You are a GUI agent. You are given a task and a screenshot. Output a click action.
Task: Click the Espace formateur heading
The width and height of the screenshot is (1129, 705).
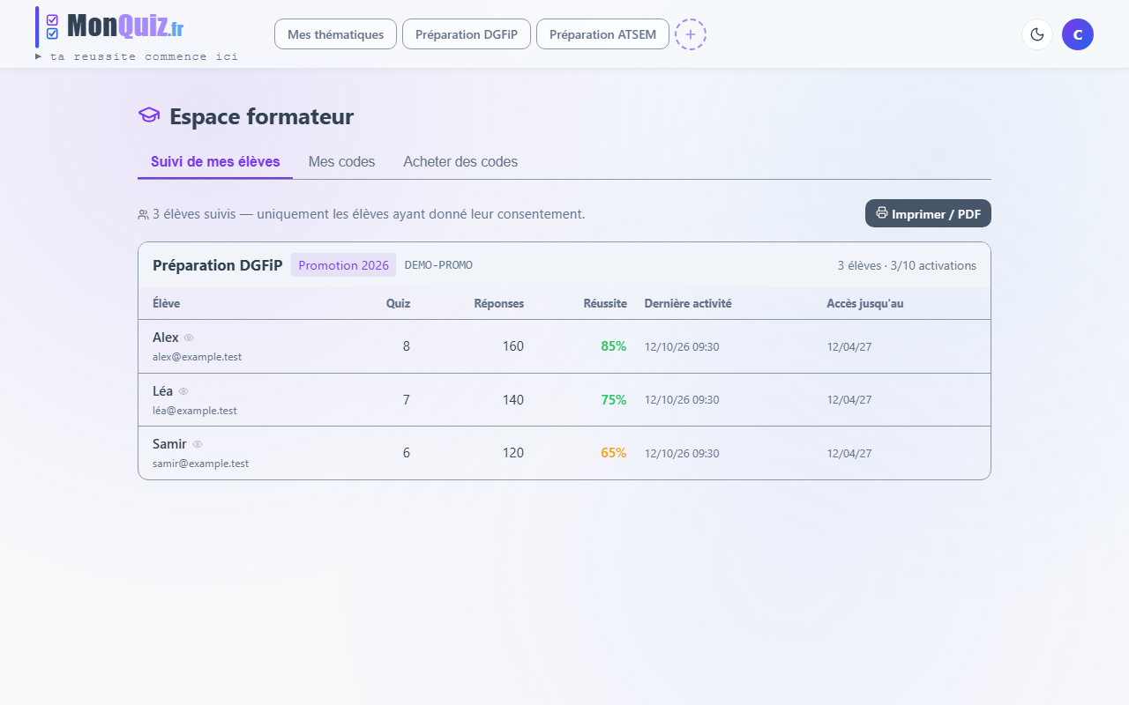pyautogui.click(x=262, y=116)
